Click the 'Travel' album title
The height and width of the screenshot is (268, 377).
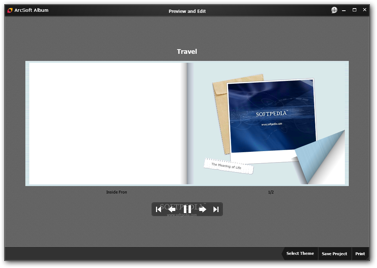[187, 52]
